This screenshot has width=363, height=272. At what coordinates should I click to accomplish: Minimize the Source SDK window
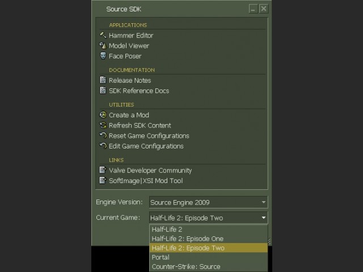(x=254, y=9)
